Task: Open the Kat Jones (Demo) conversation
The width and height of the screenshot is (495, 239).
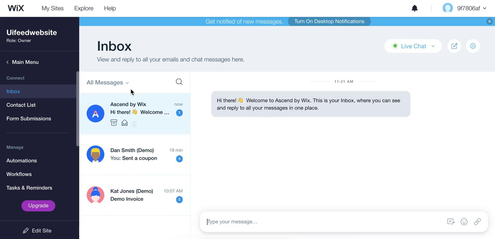Action: tap(135, 195)
